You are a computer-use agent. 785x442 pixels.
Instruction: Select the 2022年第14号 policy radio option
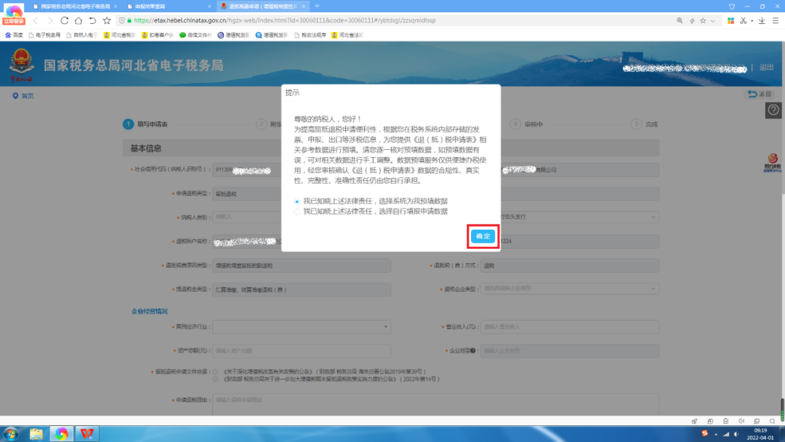coord(216,379)
